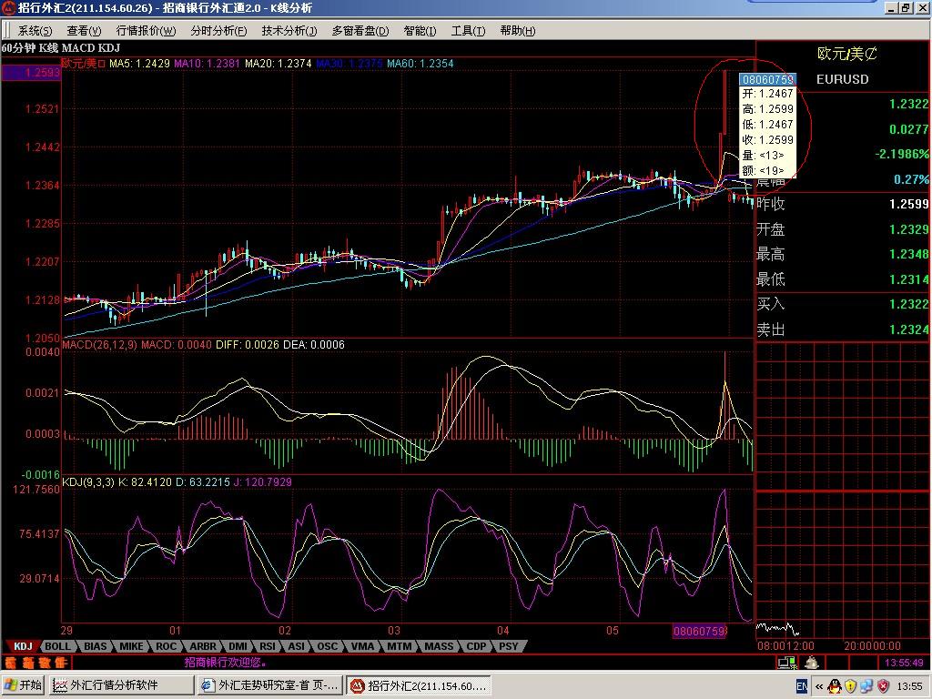This screenshot has height=699, width=932.
Task: Switch to the DMI indicator tab
Action: click(x=238, y=646)
